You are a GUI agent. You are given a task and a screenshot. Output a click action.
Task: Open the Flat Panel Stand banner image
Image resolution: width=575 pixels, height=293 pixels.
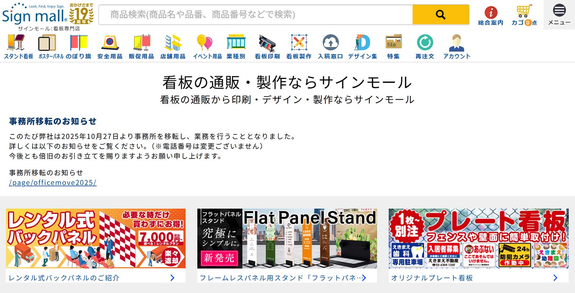pos(287,238)
